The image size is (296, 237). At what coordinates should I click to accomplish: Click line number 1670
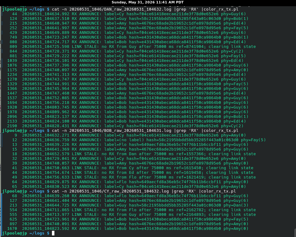(x=12, y=229)
